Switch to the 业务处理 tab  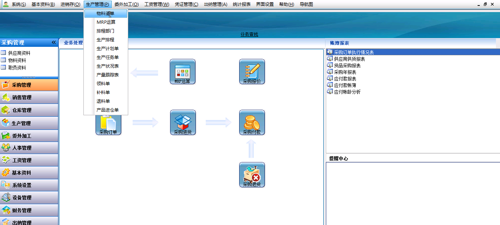(72, 42)
